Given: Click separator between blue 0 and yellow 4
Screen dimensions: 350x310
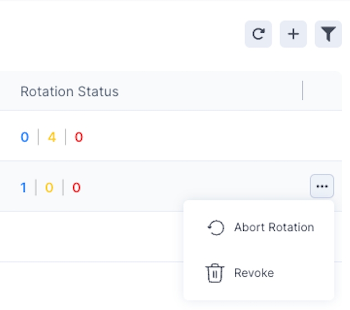Looking at the screenshot, I should pos(38,137).
